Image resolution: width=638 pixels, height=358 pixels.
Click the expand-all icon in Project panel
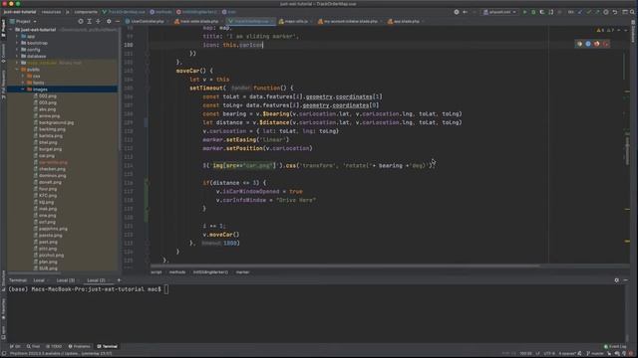90,21
